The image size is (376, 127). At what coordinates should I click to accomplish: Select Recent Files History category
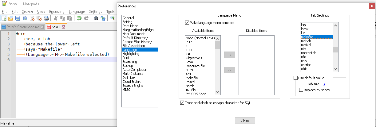(x=140, y=42)
